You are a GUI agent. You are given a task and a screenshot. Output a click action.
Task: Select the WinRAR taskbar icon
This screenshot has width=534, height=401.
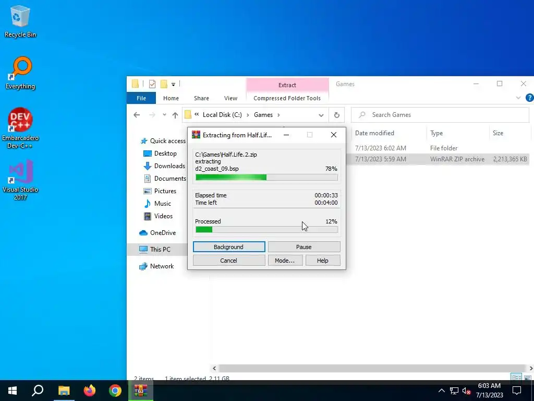(141, 391)
